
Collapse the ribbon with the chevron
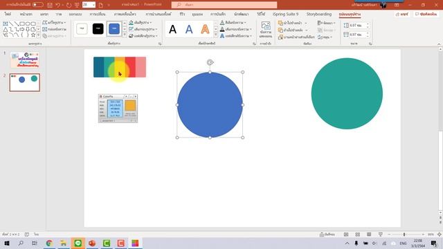pos(439,44)
